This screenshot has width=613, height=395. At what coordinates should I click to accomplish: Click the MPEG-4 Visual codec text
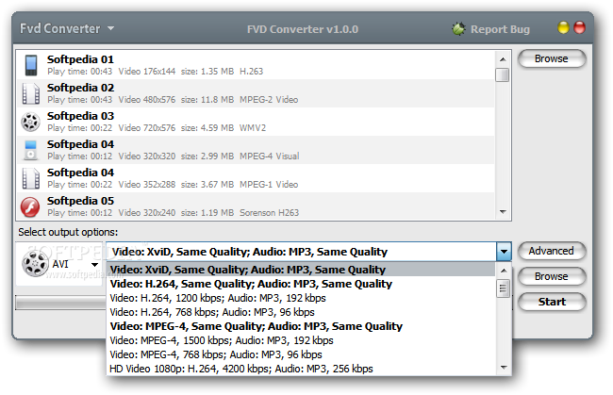tap(270, 156)
